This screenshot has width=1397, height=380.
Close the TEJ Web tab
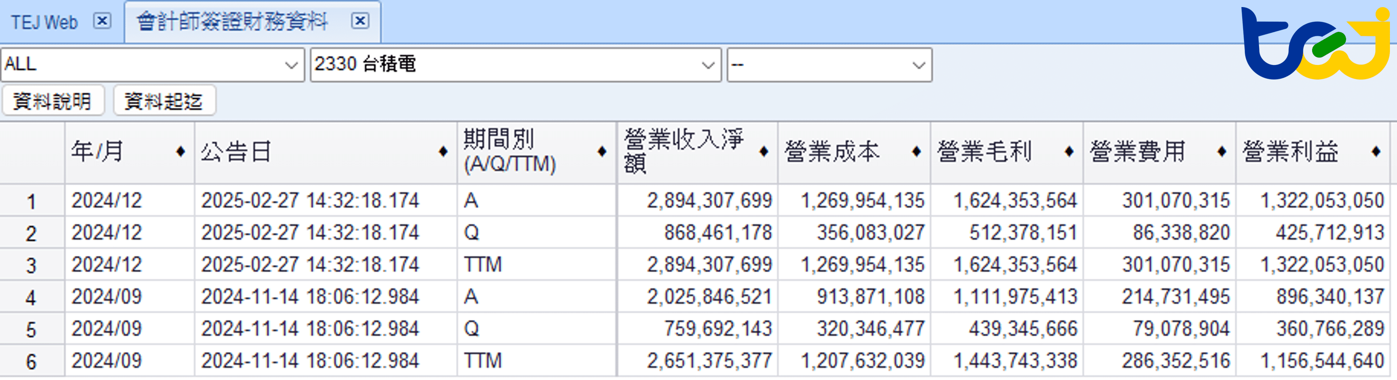pos(102,21)
